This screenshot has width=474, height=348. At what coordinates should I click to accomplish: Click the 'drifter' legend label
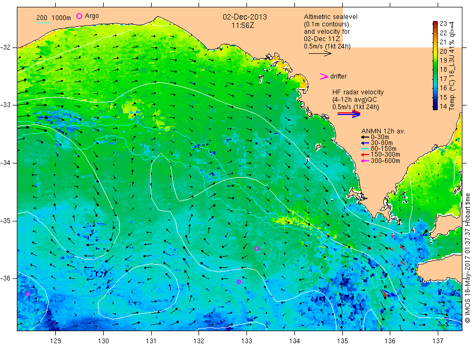point(338,76)
